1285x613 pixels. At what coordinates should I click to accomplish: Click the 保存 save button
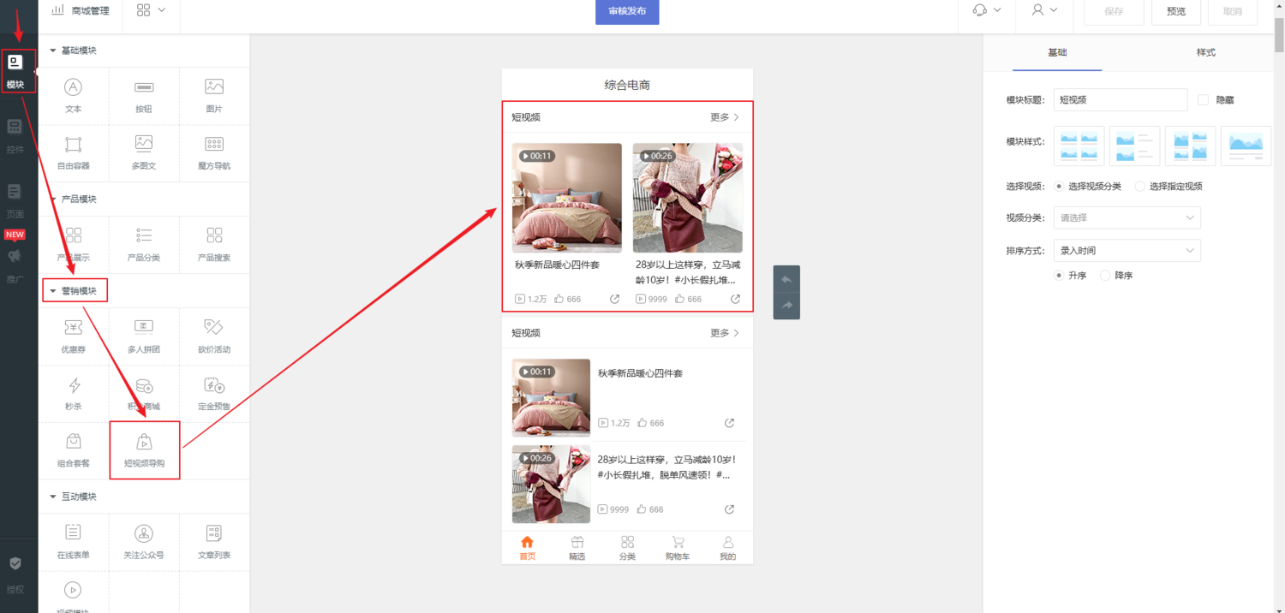[1114, 11]
